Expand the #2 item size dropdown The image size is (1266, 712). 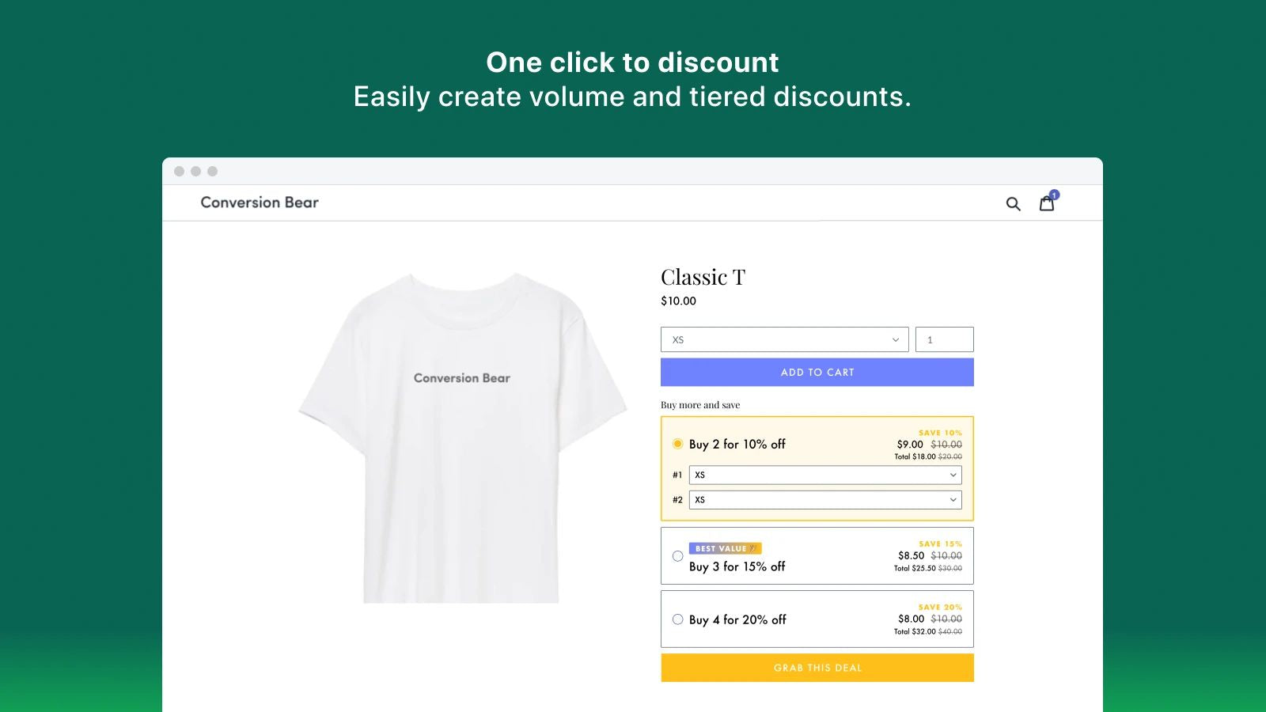[x=825, y=500]
